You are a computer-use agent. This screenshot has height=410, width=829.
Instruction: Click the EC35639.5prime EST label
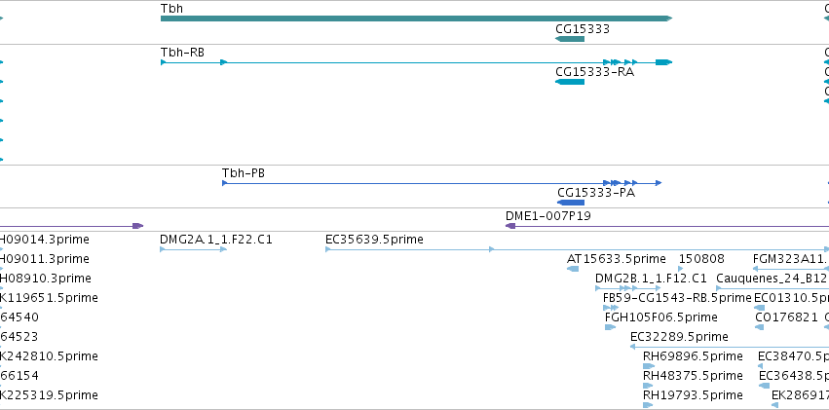374,240
